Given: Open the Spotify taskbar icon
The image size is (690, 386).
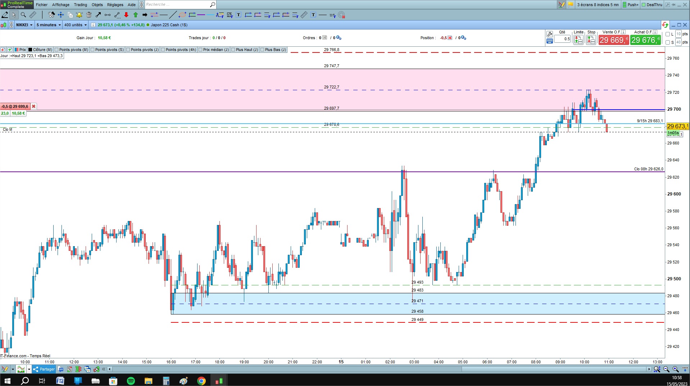Looking at the screenshot, I should (x=131, y=381).
